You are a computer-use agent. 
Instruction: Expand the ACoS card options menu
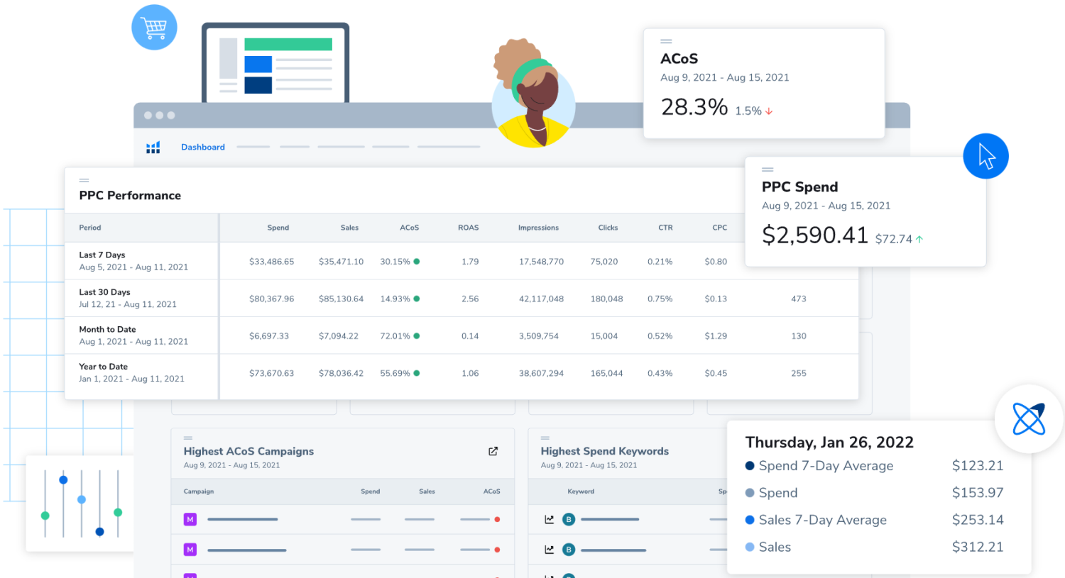pyautogui.click(x=665, y=40)
